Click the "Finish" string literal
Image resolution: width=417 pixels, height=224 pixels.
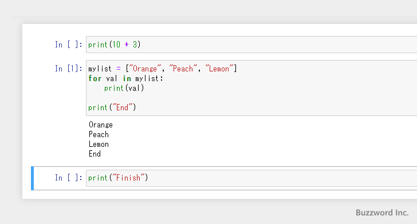click(x=128, y=178)
